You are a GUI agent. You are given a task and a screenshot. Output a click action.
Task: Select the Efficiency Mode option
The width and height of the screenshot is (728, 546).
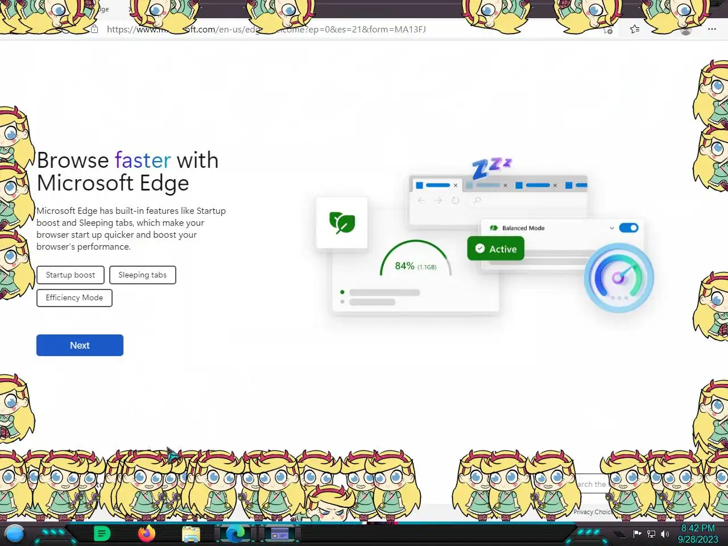(x=75, y=297)
